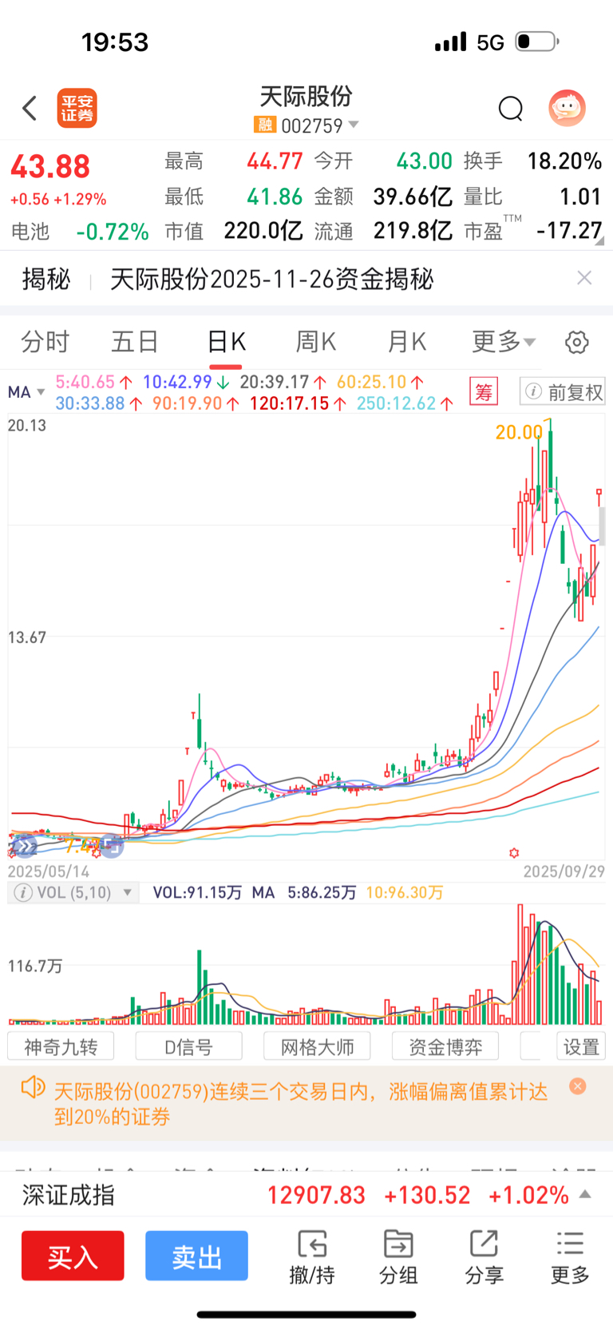
Task: Select 网格大师 indicator
Action: (318, 1046)
